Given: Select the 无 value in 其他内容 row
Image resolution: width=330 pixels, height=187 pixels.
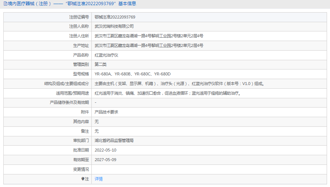Looking at the screenshot, I should click(97, 122).
